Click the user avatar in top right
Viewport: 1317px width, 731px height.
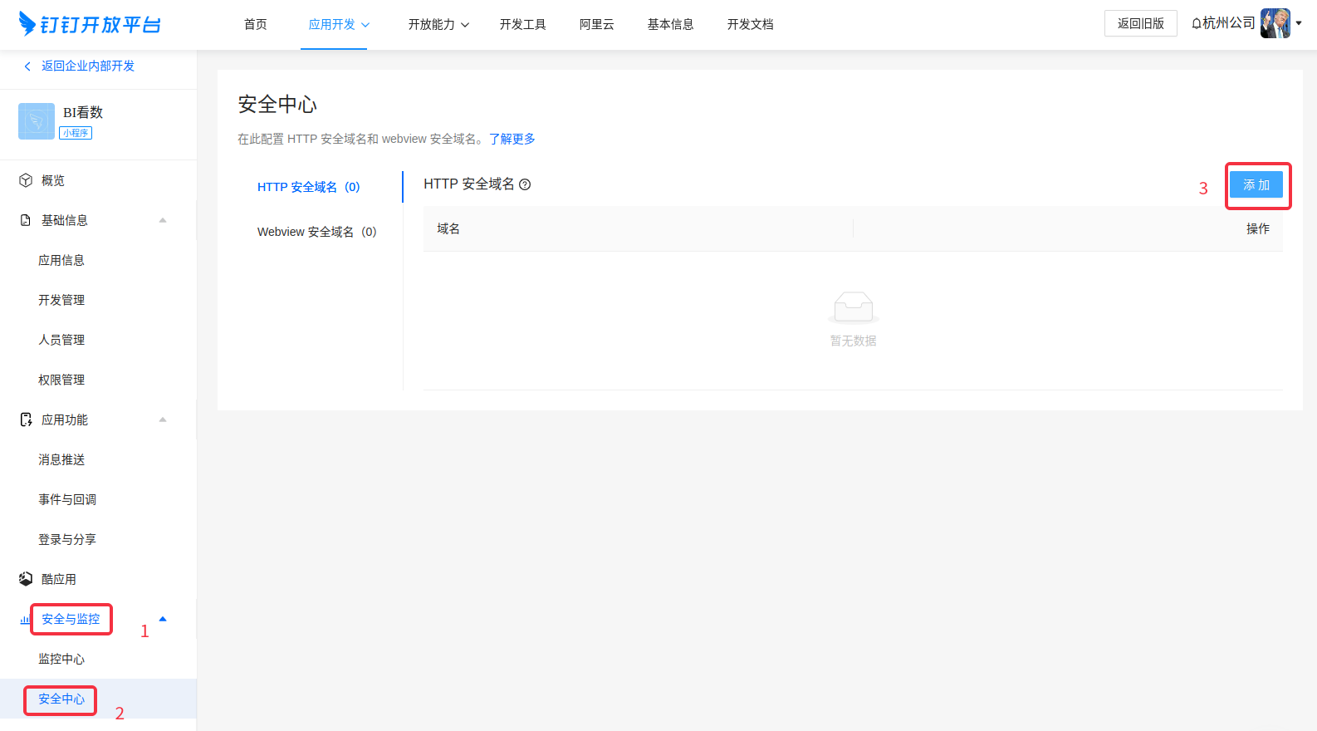(1275, 23)
